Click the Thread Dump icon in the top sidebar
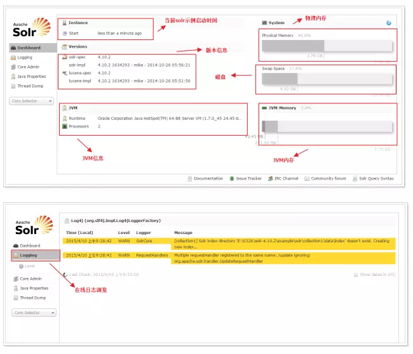Screen dimensions: 413x354 (13, 86)
